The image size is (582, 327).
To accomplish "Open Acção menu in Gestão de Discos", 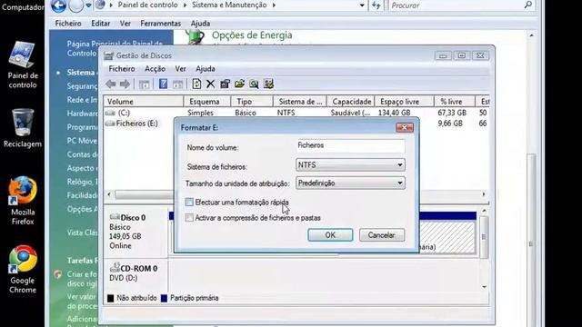I will [x=156, y=69].
